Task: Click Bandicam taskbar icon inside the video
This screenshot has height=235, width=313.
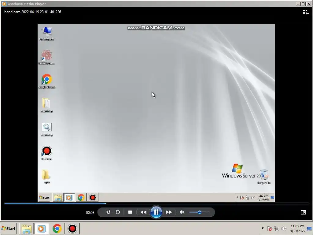Action: [92, 198]
